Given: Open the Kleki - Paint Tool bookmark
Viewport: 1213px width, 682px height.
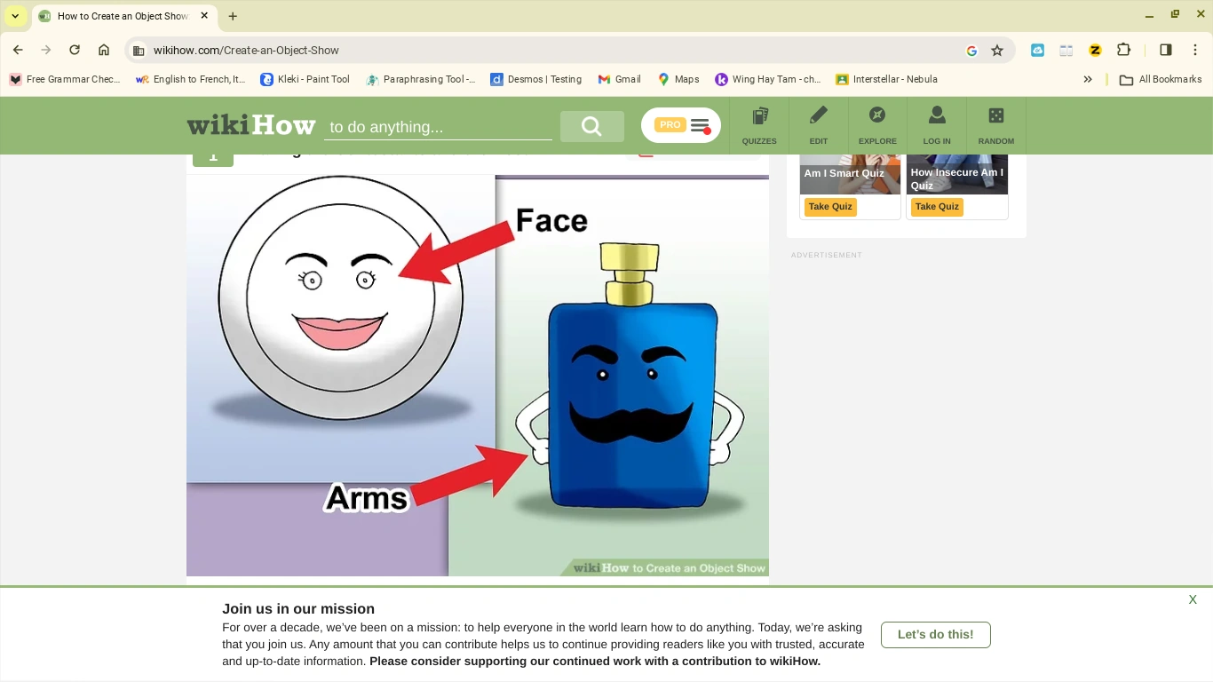Looking at the screenshot, I should tap(305, 79).
